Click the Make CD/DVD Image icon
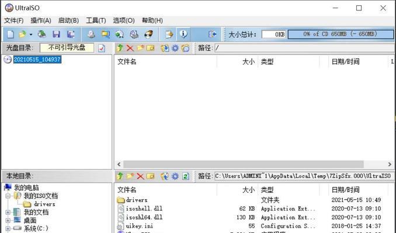The height and width of the screenshot is (233, 396). (x=91, y=34)
